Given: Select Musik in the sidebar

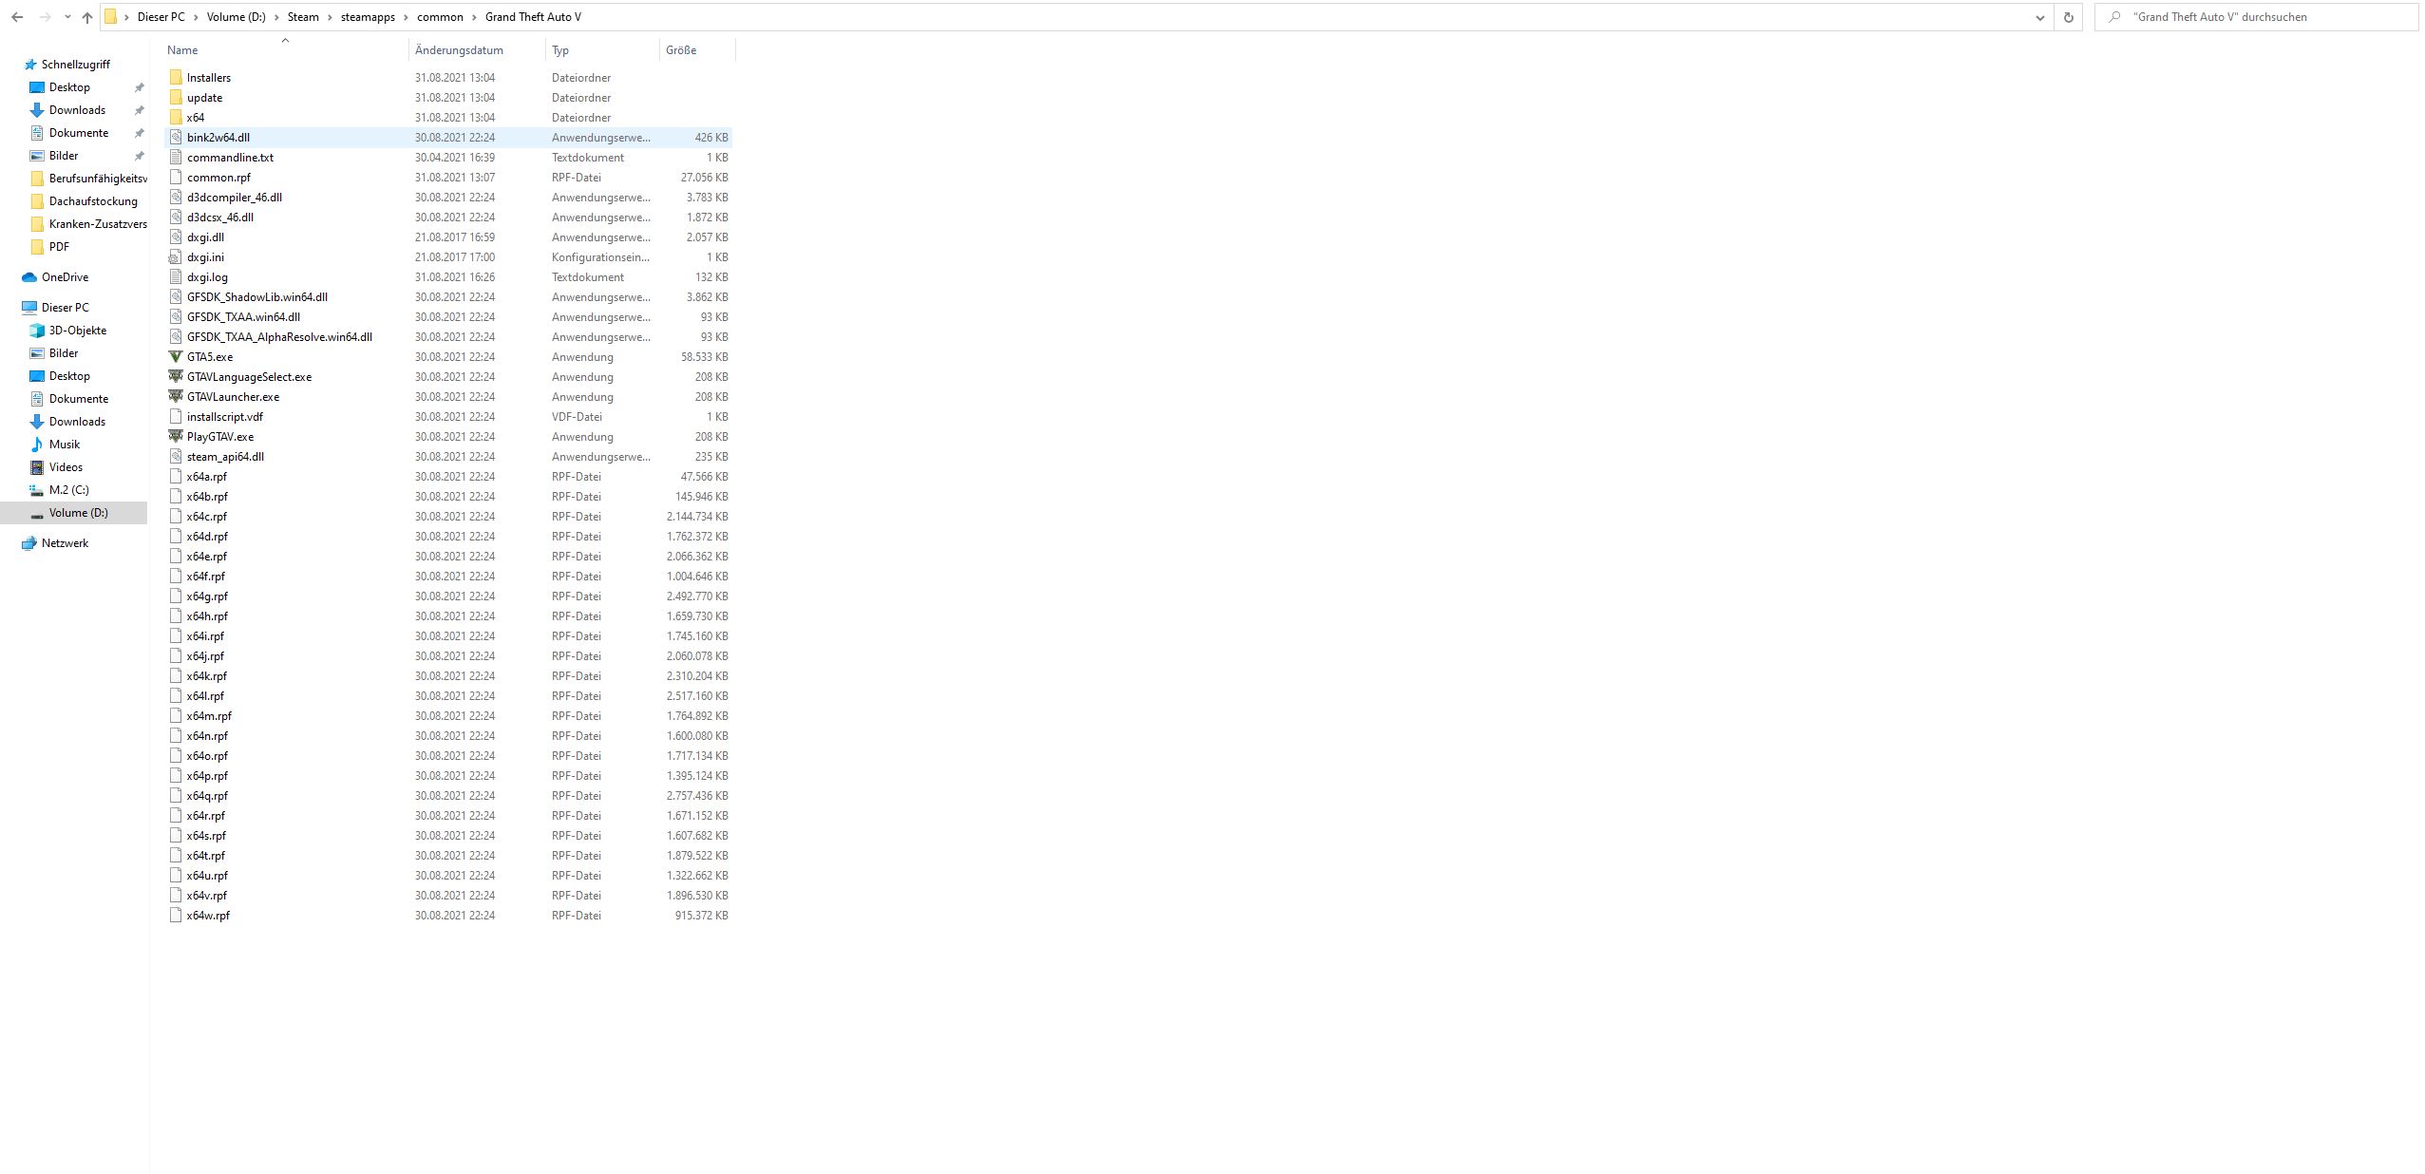Looking at the screenshot, I should (65, 444).
